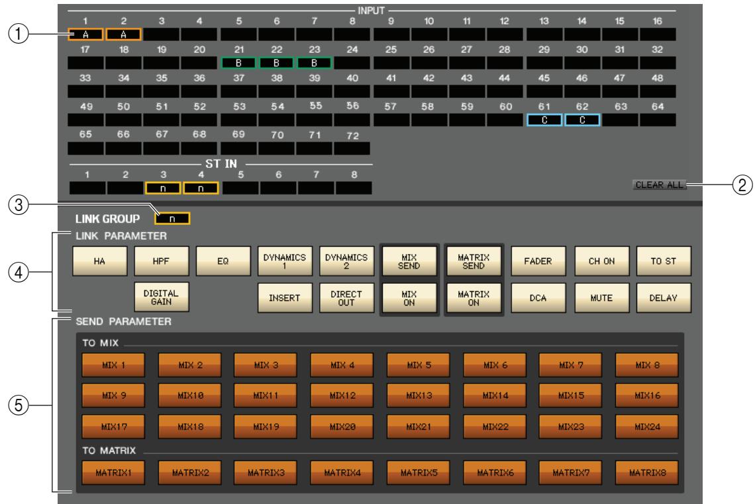
Task: Toggle the TO ST link parameter
Action: 664,261
